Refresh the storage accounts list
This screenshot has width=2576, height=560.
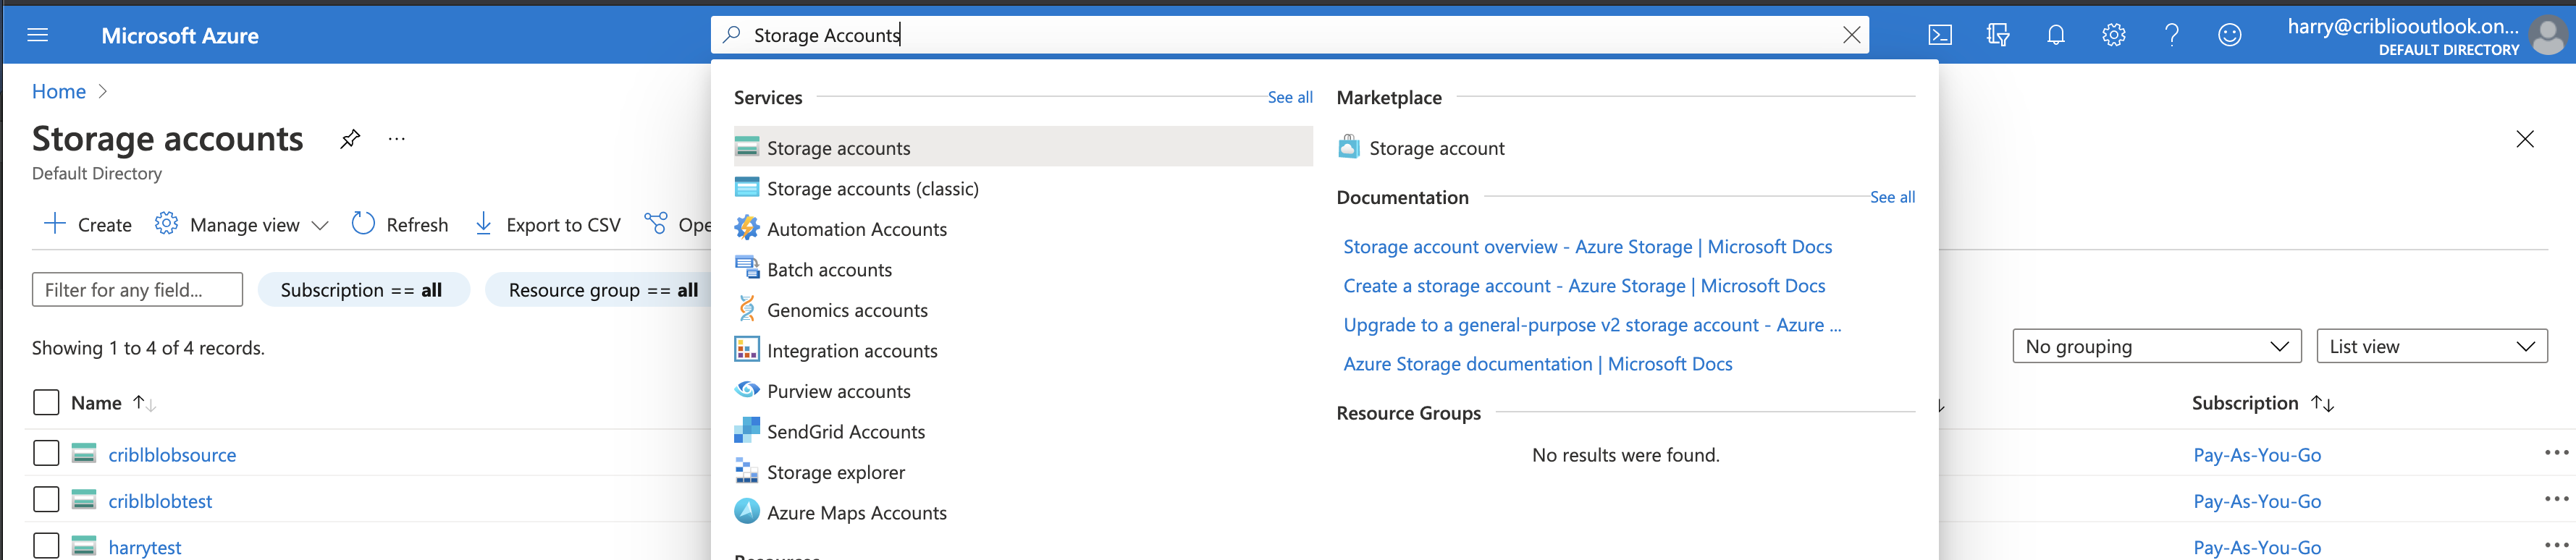tap(400, 225)
